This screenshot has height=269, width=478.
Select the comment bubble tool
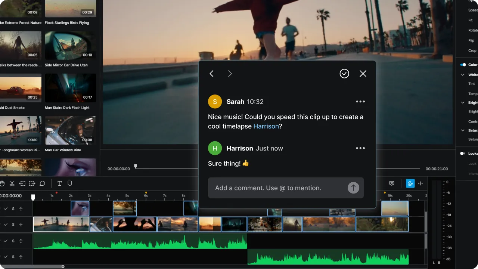[x=42, y=183]
